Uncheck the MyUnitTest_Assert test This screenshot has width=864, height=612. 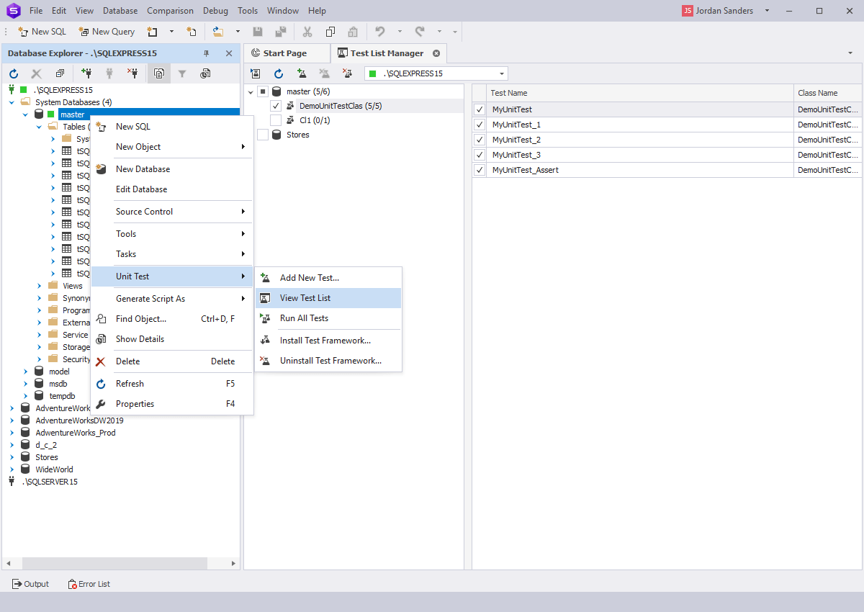click(x=480, y=170)
